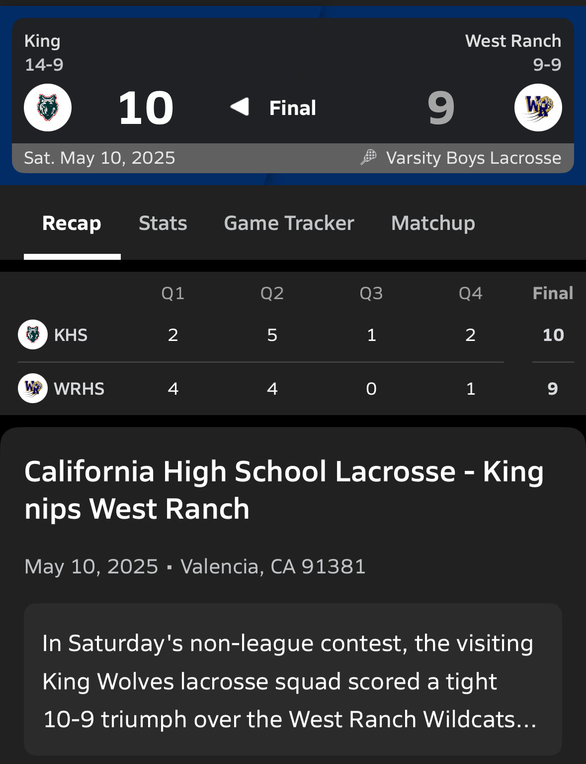Image resolution: width=586 pixels, height=764 pixels.
Task: Switch to the Stats tab
Action: [163, 223]
